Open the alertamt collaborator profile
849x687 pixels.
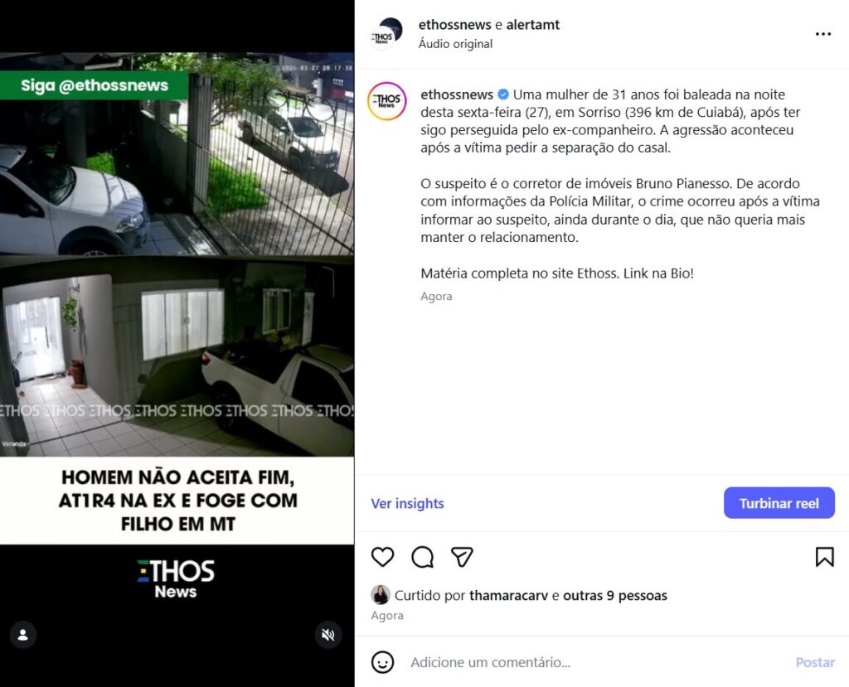click(x=533, y=24)
